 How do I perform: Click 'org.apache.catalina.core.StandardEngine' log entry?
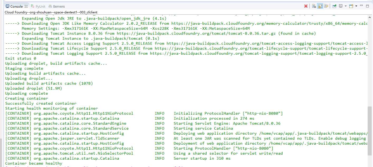(x=80, y=123)
